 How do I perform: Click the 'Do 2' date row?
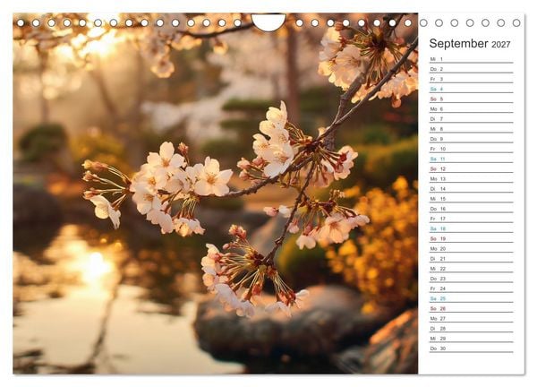tap(472, 69)
